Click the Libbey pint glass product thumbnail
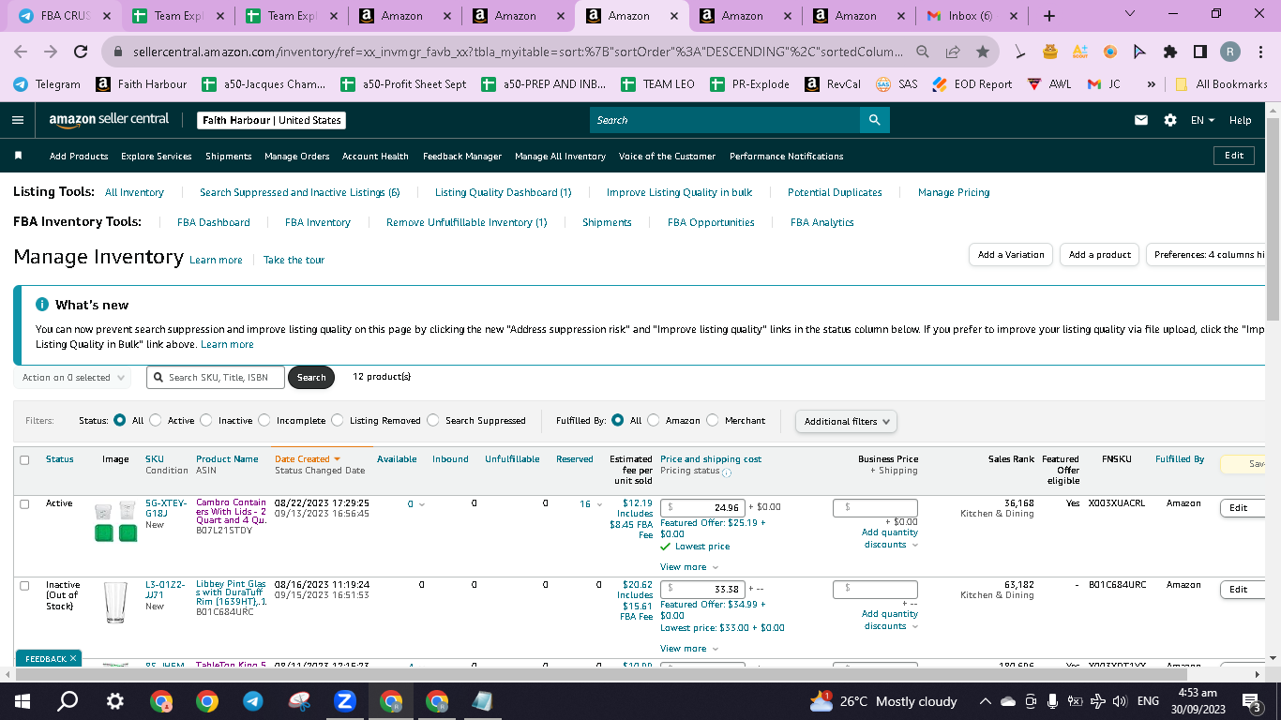This screenshot has width=1281, height=720. pyautogui.click(x=114, y=603)
